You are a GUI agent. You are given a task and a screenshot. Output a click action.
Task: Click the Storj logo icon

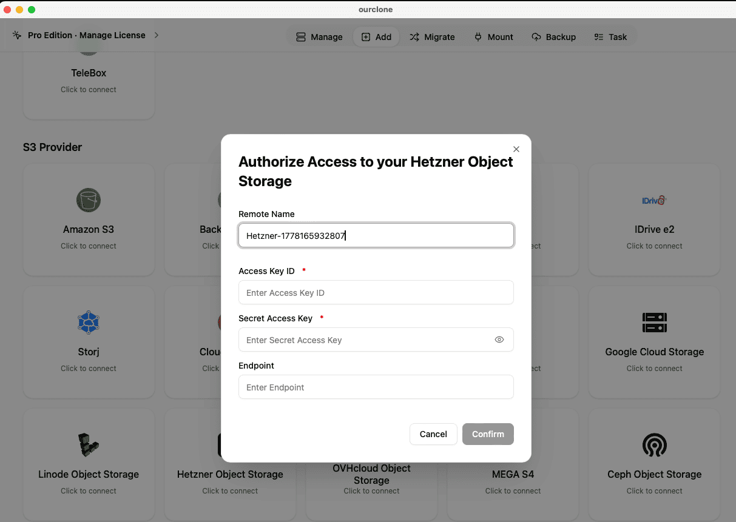(89, 323)
